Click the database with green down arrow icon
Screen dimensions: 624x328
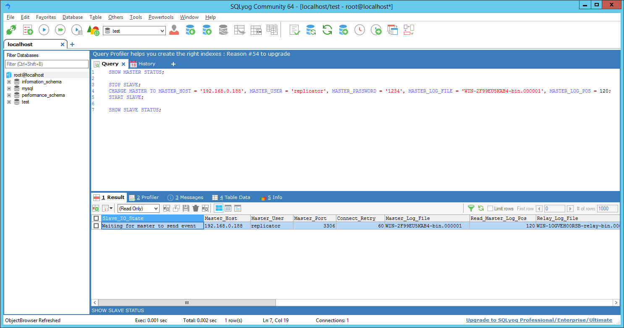coord(190,30)
